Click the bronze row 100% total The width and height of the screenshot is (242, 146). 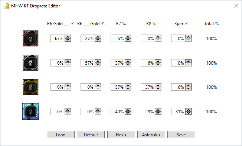pyautogui.click(x=212, y=38)
